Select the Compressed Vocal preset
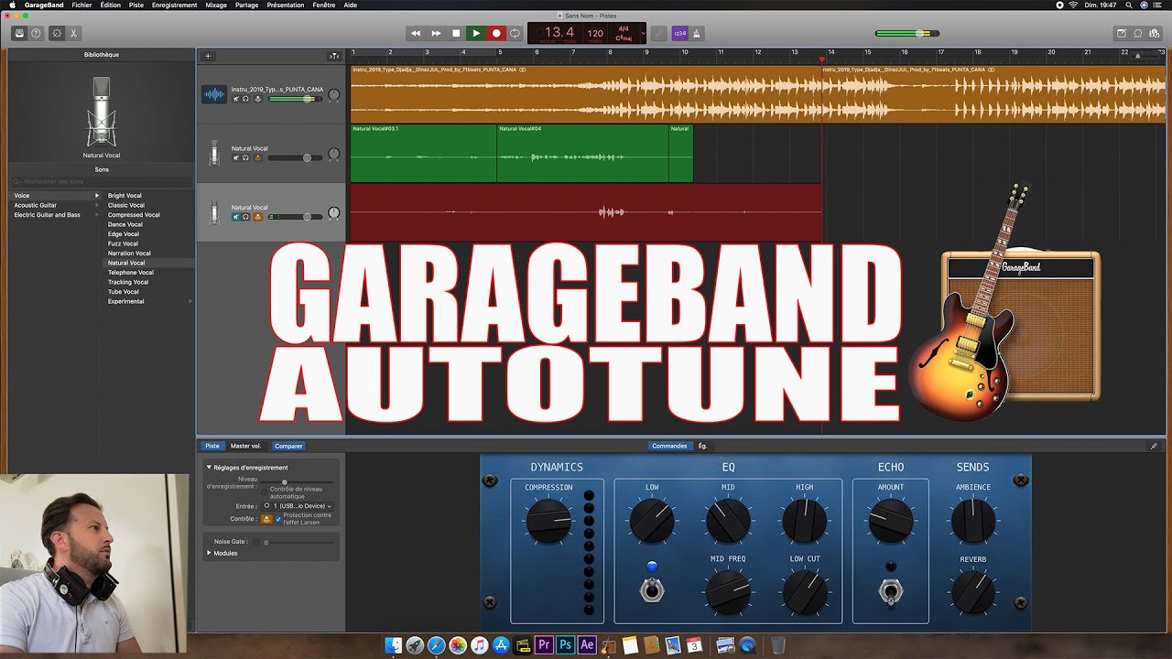 (134, 215)
